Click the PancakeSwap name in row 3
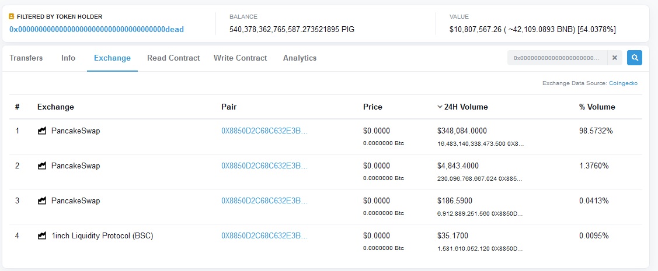Screen dimensions: 658x271 pos(75,200)
